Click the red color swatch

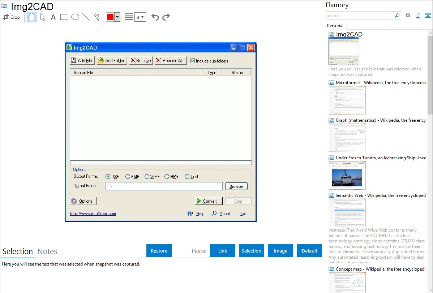110,17
